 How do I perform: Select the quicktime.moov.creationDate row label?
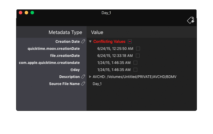[x=54, y=49]
